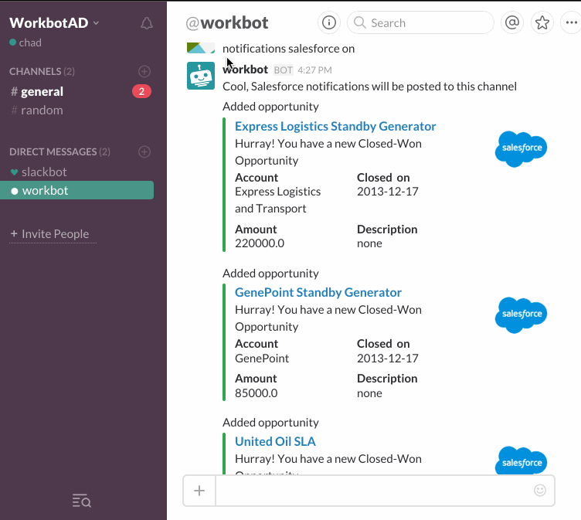This screenshot has width=581, height=520.
Task: Open starred items icon
Action: click(542, 22)
